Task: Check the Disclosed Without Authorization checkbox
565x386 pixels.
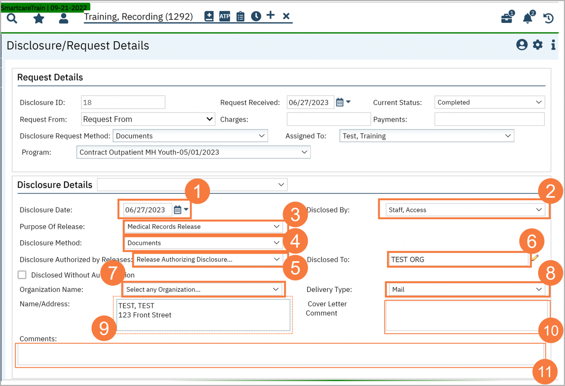Action: [x=22, y=275]
